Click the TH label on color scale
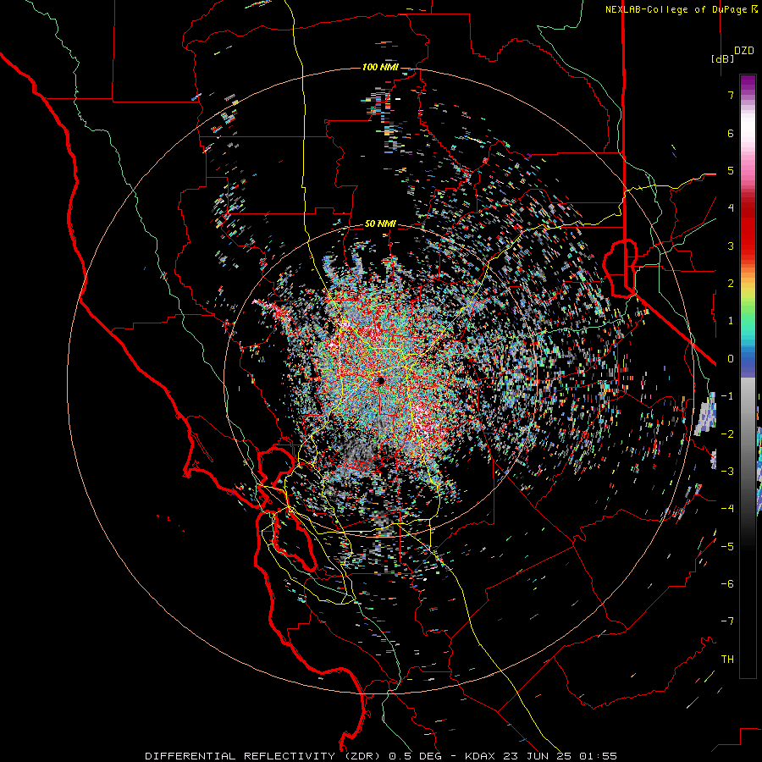This screenshot has height=762, width=762. click(x=727, y=660)
